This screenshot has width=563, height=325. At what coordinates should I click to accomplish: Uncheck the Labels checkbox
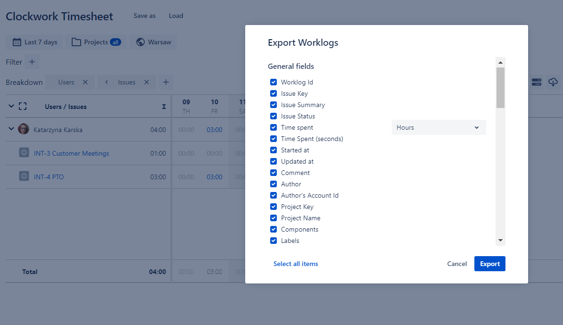pos(273,241)
